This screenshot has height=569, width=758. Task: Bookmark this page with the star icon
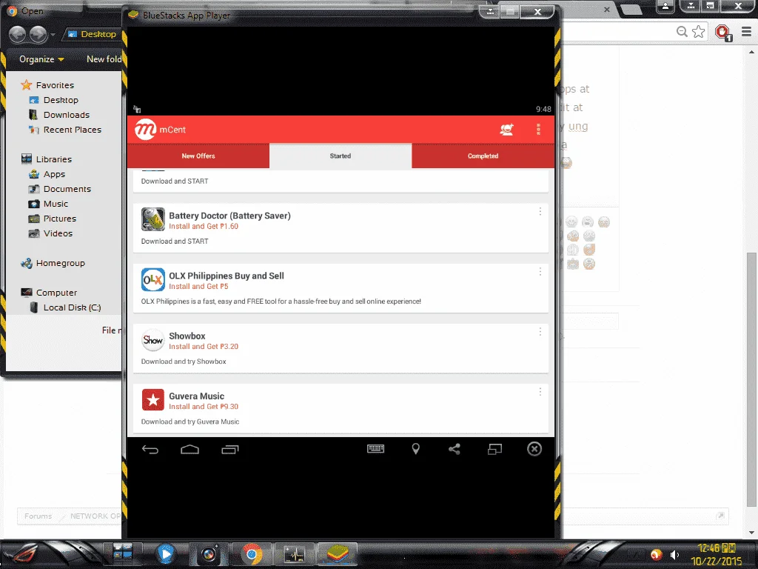click(x=699, y=32)
